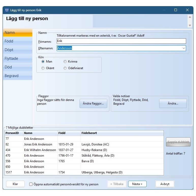Choose Okänt as gender
Image resolution: width=196 pixels, height=196 pixels.
pos(43,68)
